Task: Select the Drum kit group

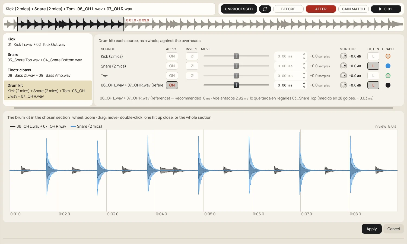Action: 48,91
